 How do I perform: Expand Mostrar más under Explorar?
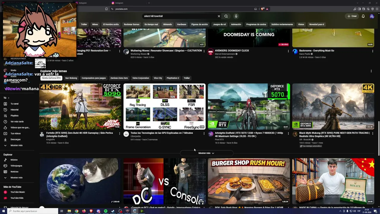(16, 177)
